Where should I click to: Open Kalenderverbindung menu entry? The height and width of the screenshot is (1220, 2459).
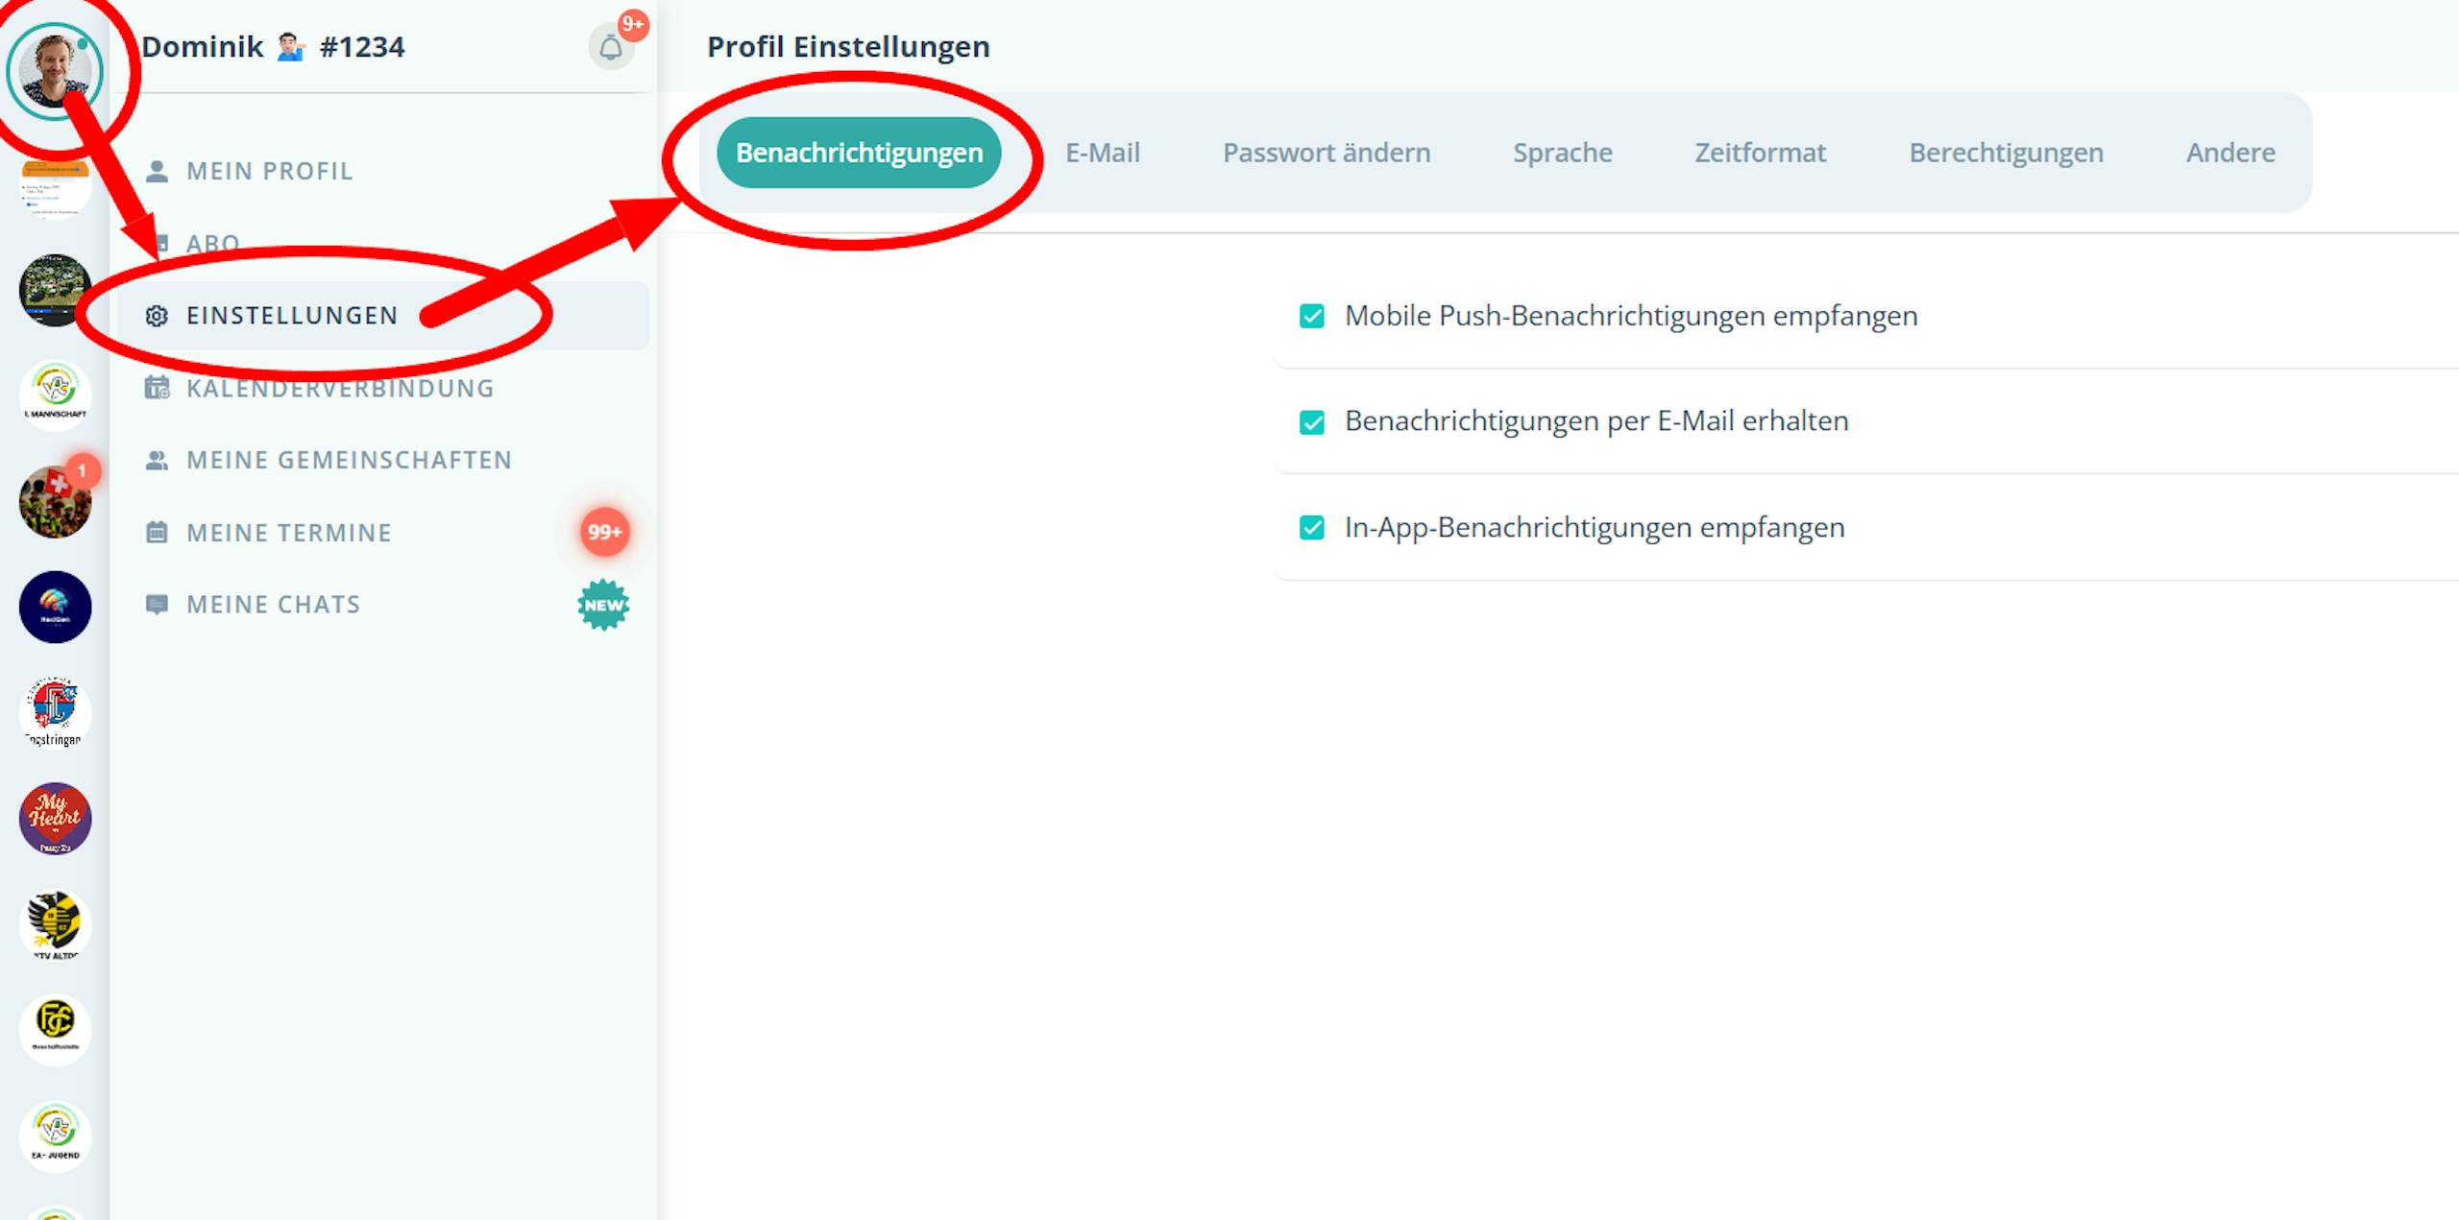tap(339, 389)
